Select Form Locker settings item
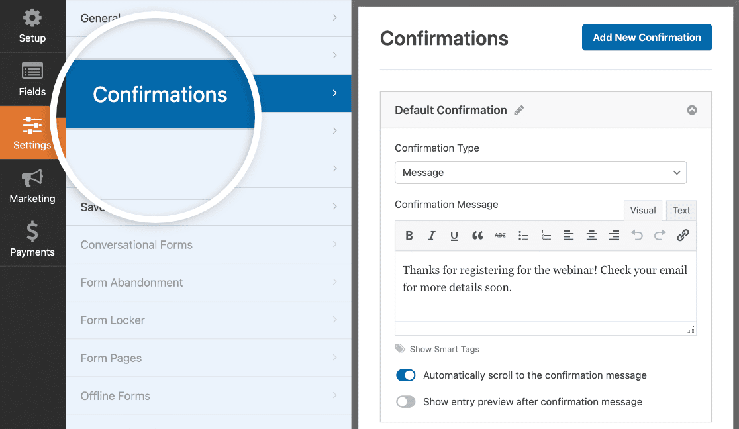The width and height of the screenshot is (739, 429). pos(209,320)
